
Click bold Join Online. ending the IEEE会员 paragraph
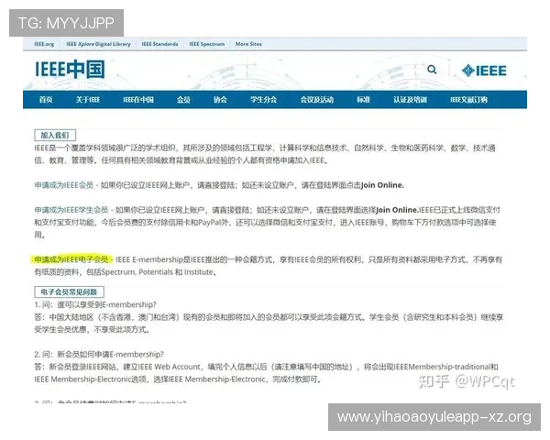382,185
